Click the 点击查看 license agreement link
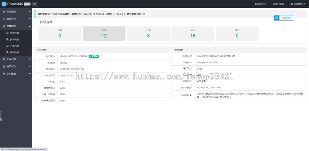 point(201,81)
